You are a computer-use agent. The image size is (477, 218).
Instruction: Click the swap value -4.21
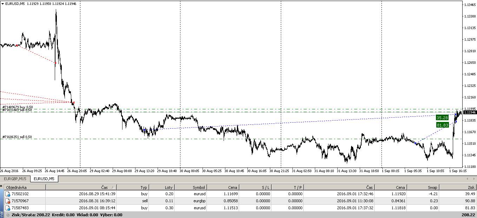[x=433, y=194]
